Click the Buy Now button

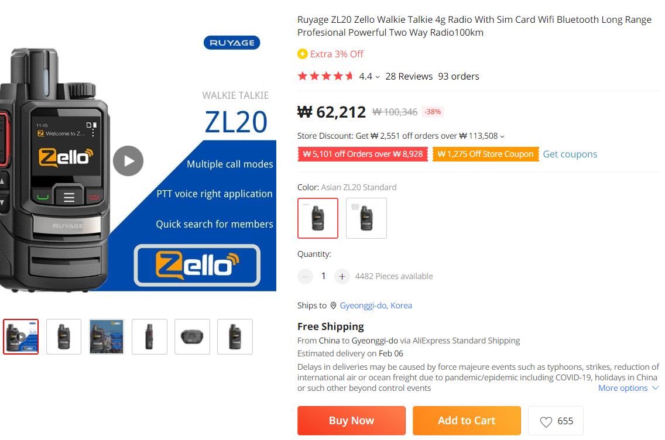click(x=351, y=421)
